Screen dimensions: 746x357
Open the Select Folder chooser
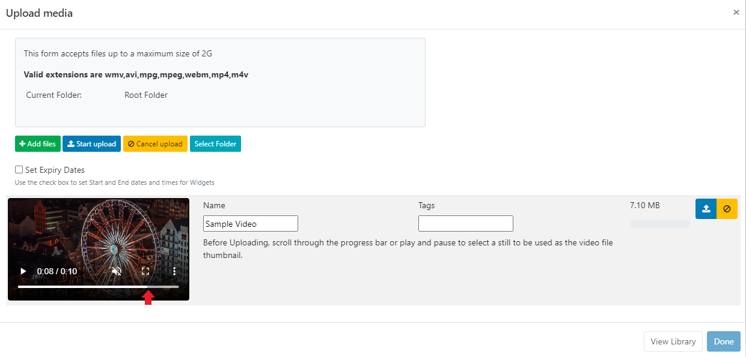pyautogui.click(x=215, y=144)
